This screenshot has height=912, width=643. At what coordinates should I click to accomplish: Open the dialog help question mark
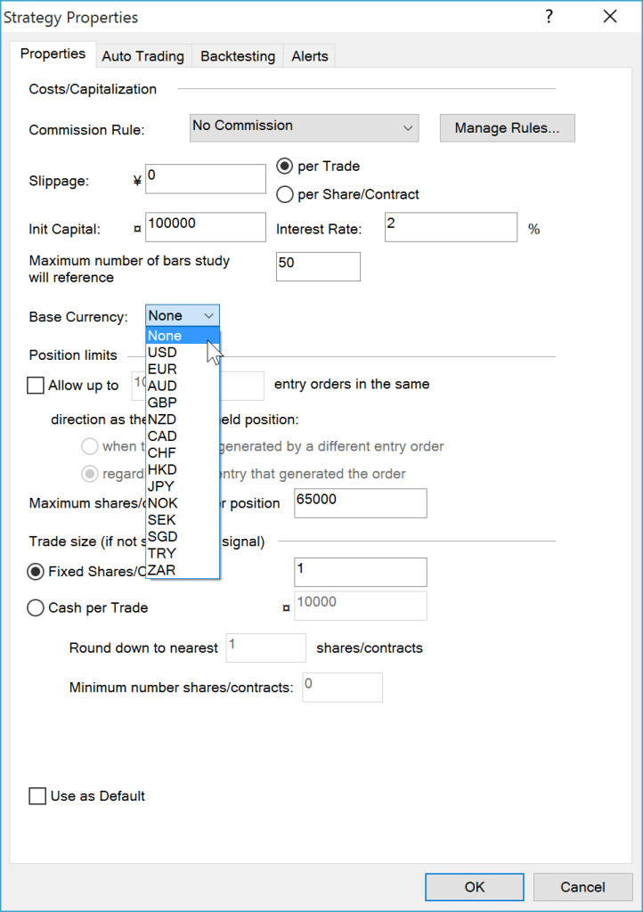(549, 16)
